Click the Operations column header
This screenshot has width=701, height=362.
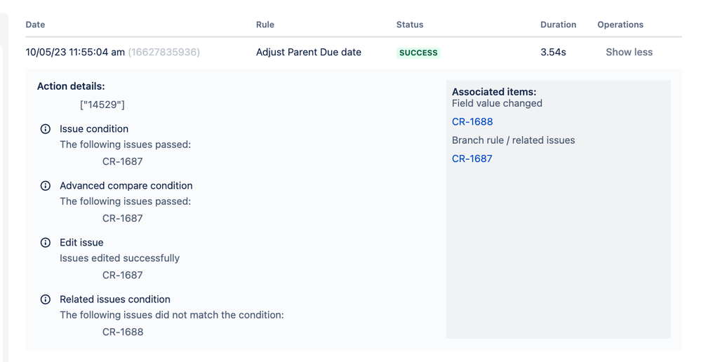620,25
